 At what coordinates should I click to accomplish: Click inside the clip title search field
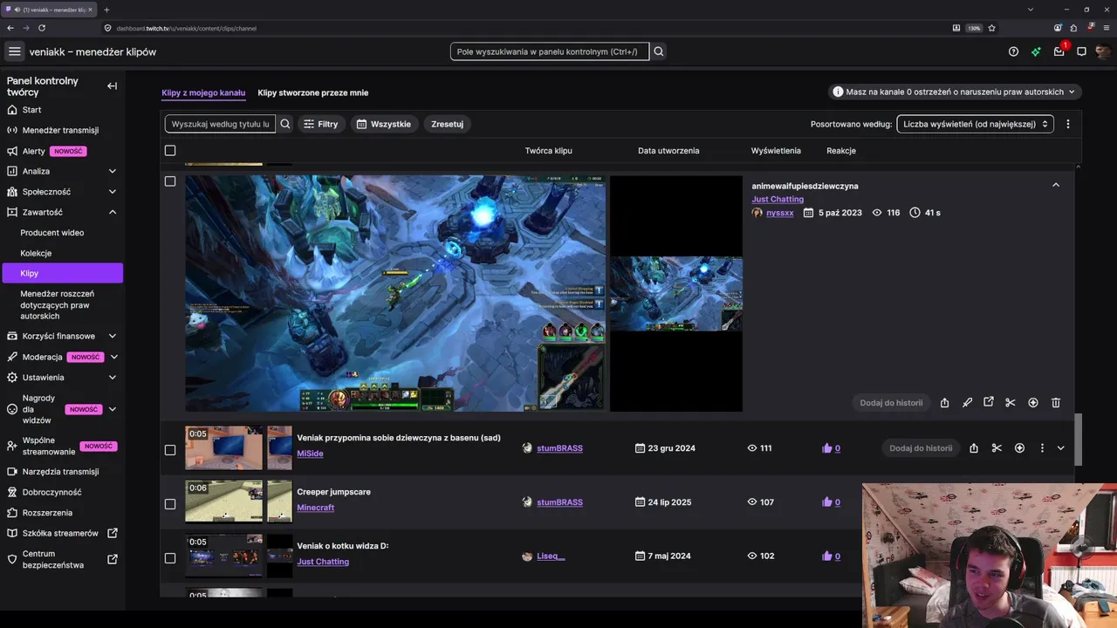(x=220, y=124)
